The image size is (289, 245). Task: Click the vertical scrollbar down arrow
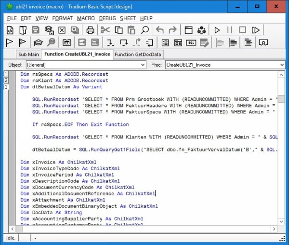coord(281,221)
